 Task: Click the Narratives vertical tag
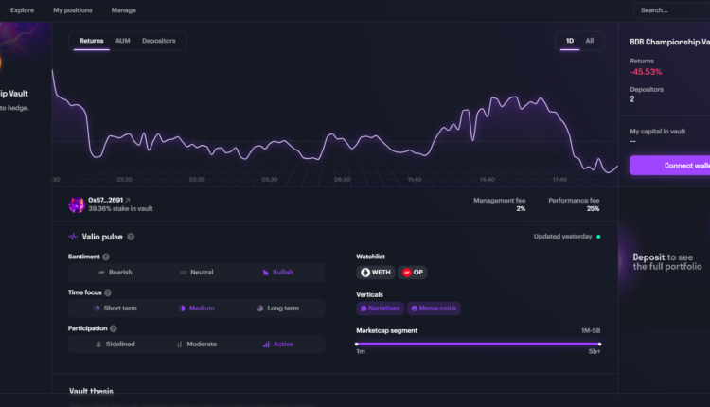click(x=381, y=308)
